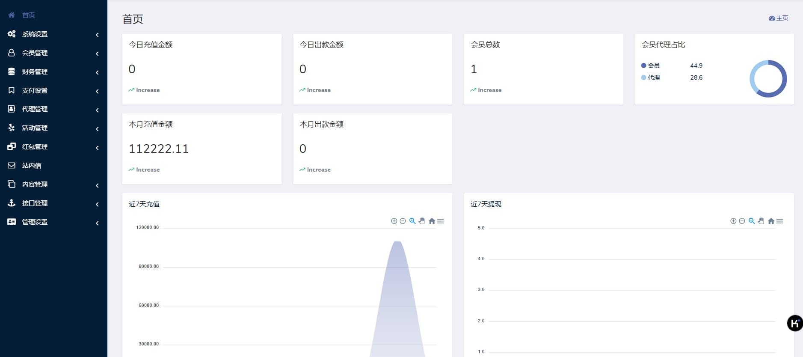The height and width of the screenshot is (357, 803).
Task: Click zoom in icon on 近7天提现 chart
Action: (733, 221)
